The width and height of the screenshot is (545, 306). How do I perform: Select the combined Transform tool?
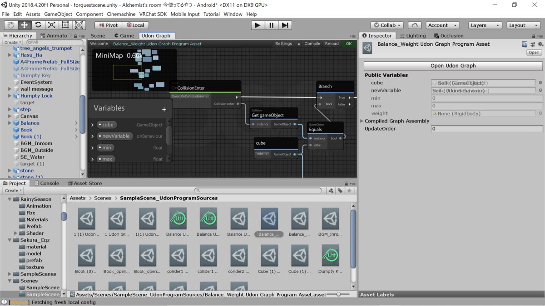pos(79,25)
